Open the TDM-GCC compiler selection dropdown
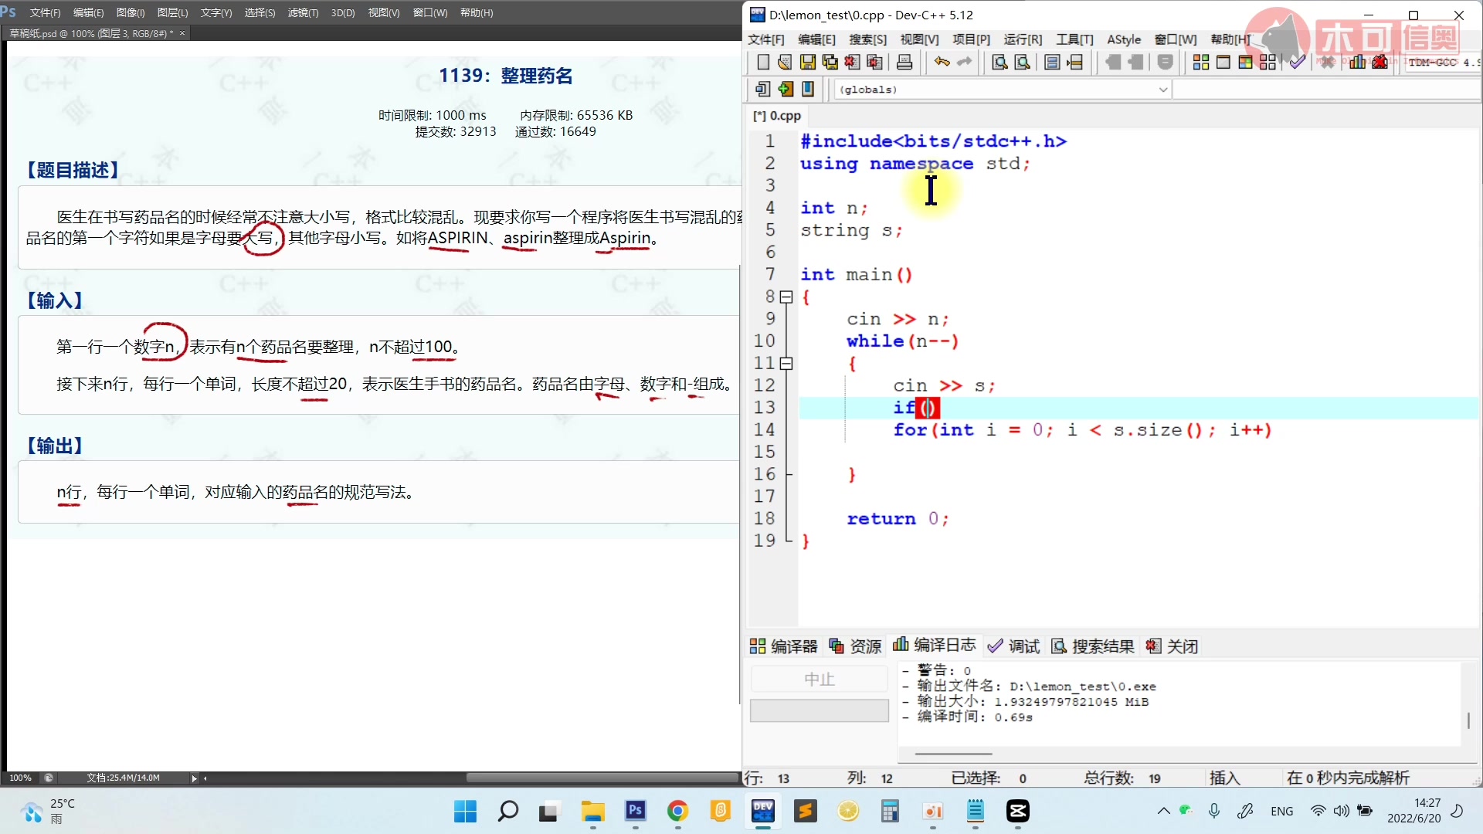Image resolution: width=1483 pixels, height=834 pixels. 1442,63
